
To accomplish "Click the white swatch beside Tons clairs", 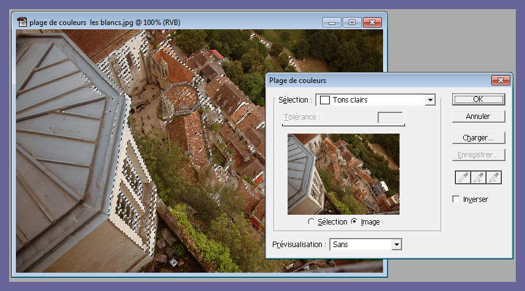I will [x=325, y=100].
